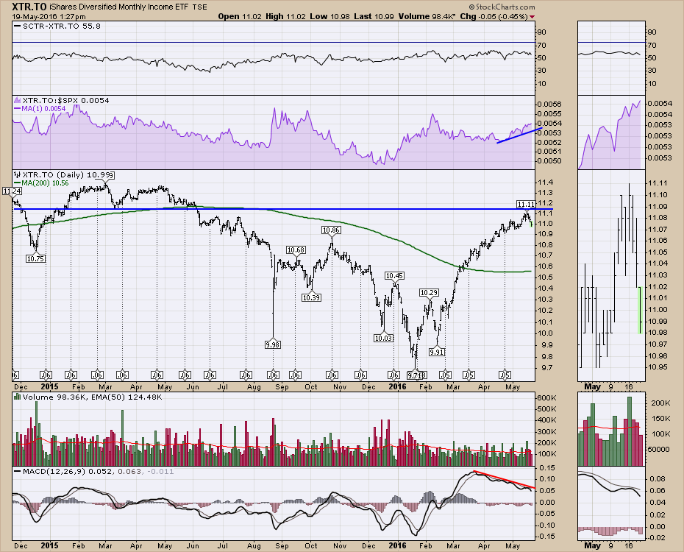Screen dimensions: 684x552
Task: Click the High 11.02 value
Action: (x=286, y=16)
